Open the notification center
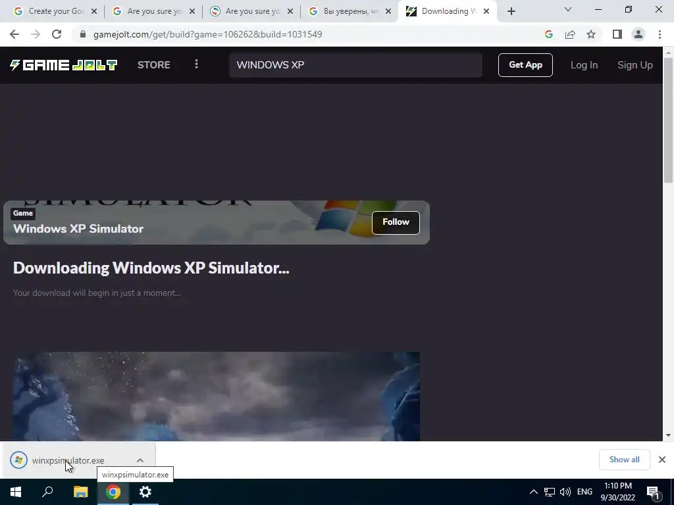Image resolution: width=674 pixels, height=505 pixels. [653, 493]
